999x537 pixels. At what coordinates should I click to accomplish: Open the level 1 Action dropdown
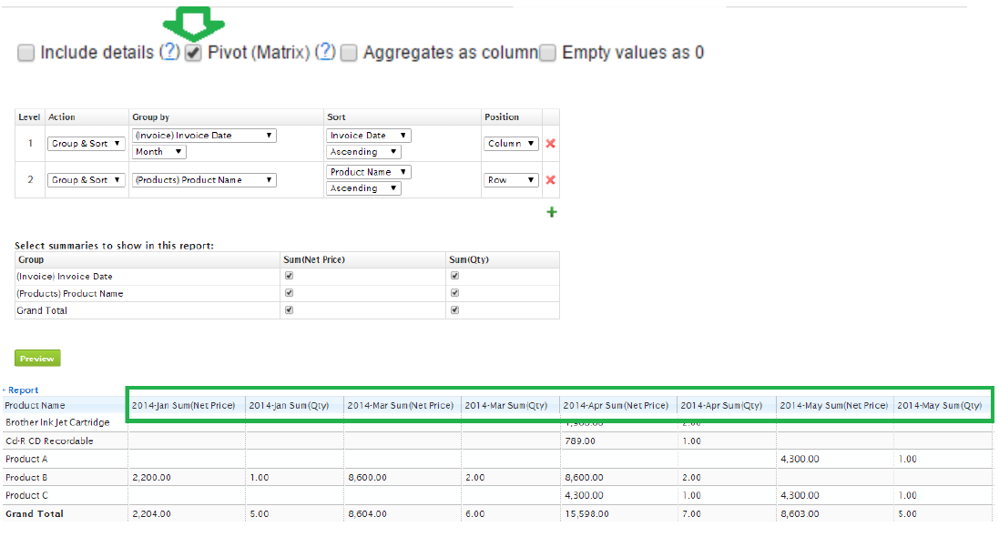point(87,144)
